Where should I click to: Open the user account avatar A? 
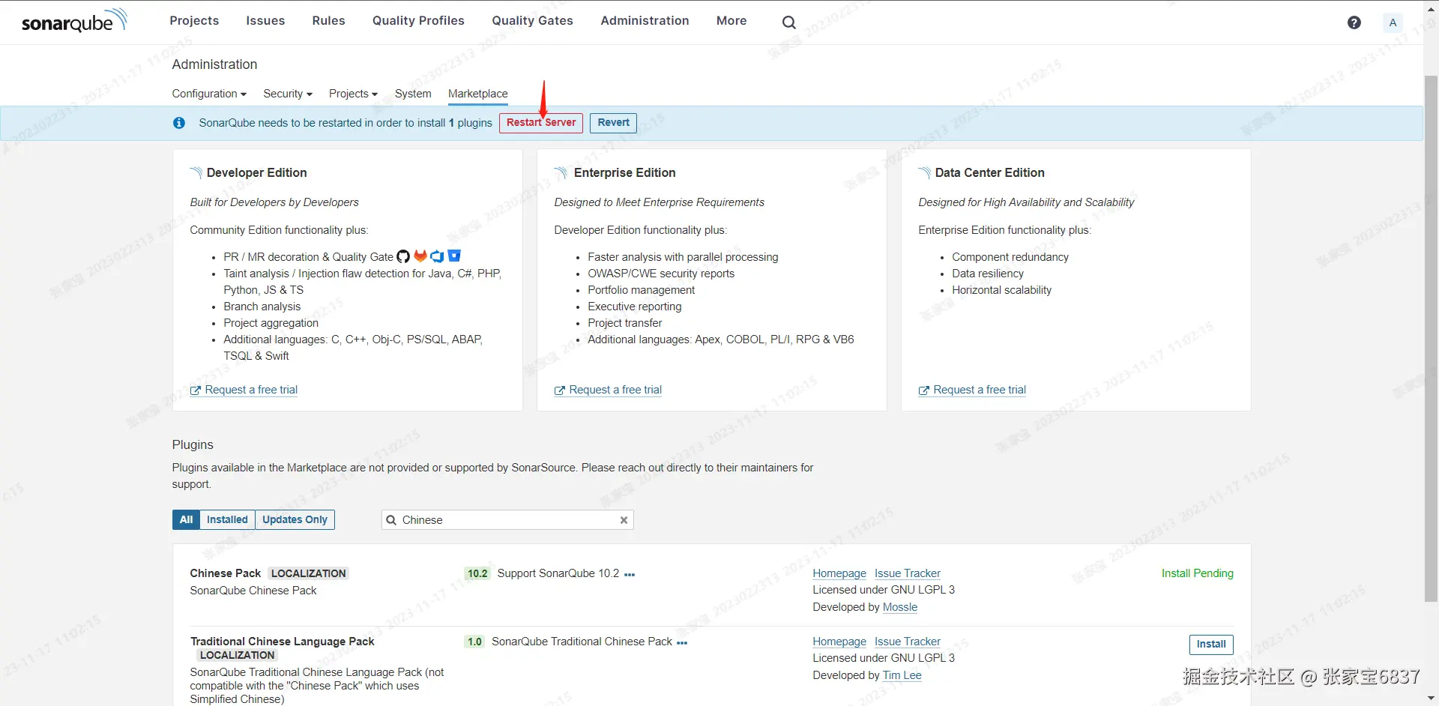pyautogui.click(x=1393, y=22)
